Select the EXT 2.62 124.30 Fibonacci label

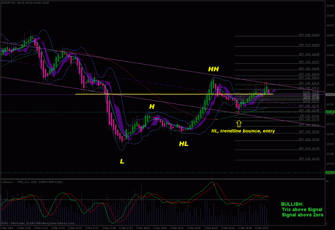tap(309, 69)
